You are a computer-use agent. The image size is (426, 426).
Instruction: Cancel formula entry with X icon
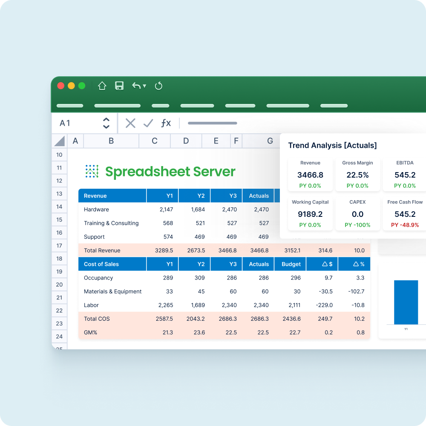(130, 123)
